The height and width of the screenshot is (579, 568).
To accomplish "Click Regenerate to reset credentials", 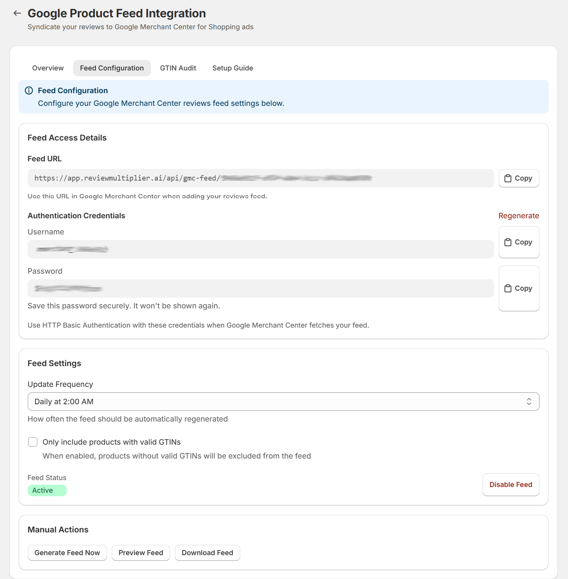I will (x=518, y=216).
